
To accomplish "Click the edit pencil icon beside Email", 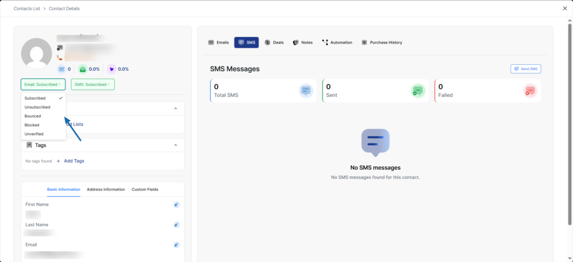I will coord(176,245).
